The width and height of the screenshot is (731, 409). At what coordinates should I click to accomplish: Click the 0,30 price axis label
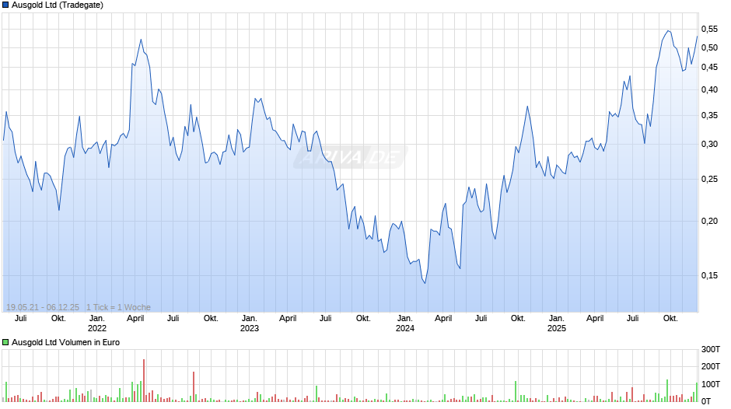709,144
